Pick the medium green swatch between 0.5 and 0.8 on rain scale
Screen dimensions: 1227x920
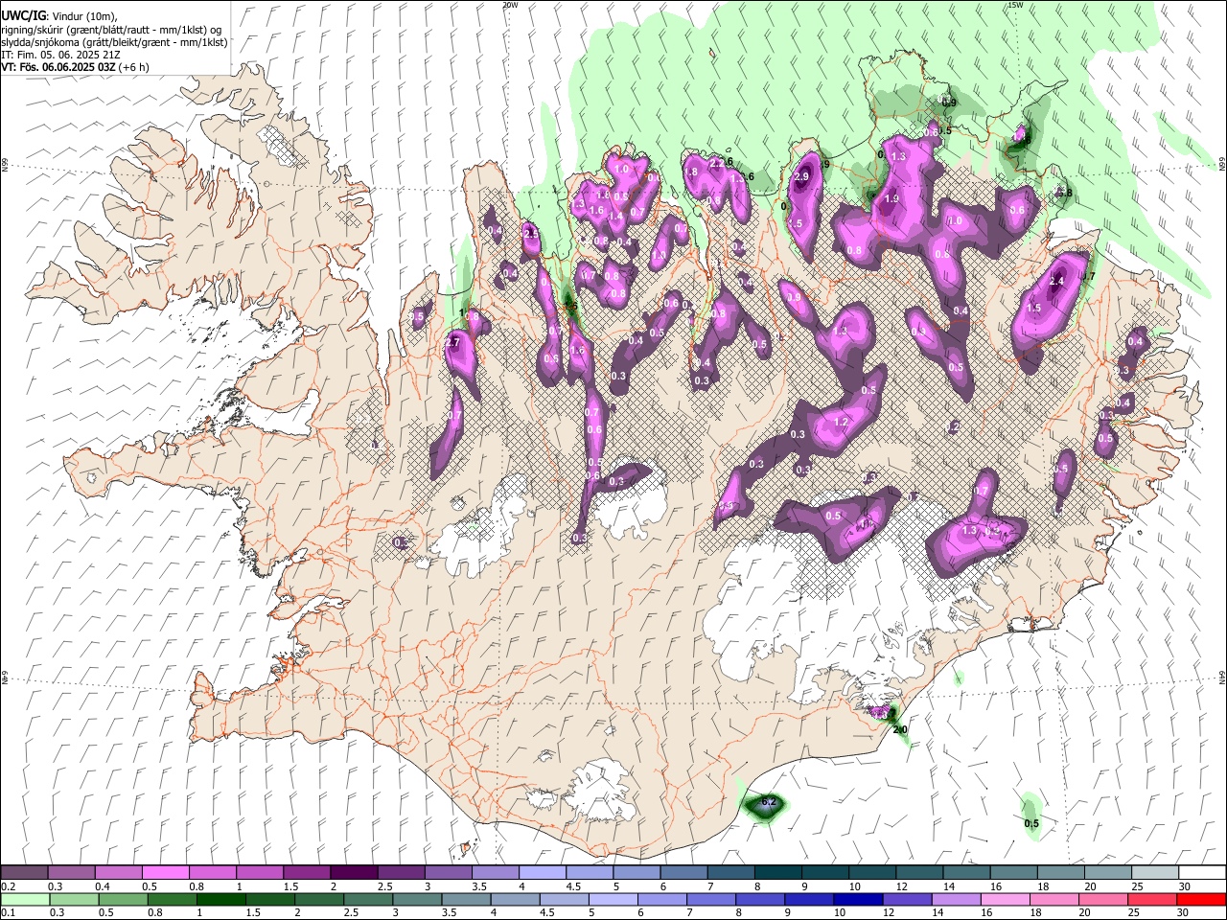tap(123, 899)
